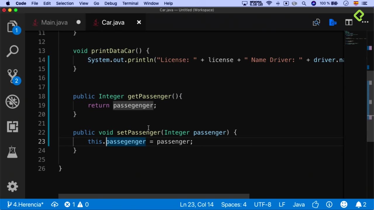Open the Manage gear settings menu
The image size is (374, 210).
point(13,186)
